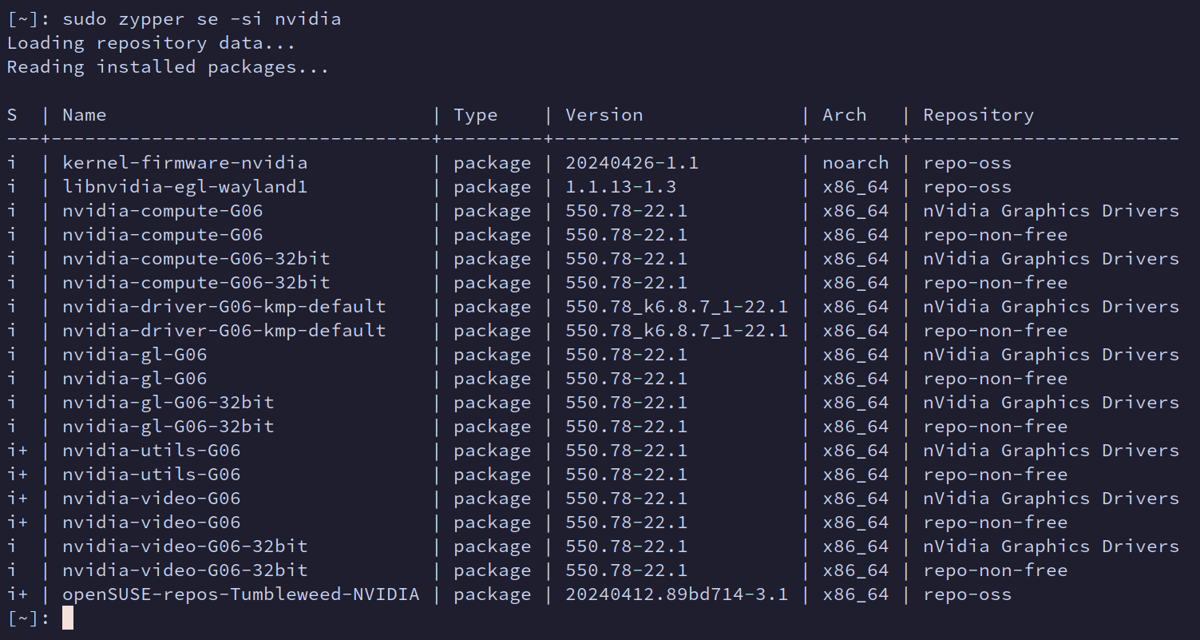Viewport: 1200px width, 640px height.
Task: Click the 'Reading installed packages...' output line
Action: [168, 67]
